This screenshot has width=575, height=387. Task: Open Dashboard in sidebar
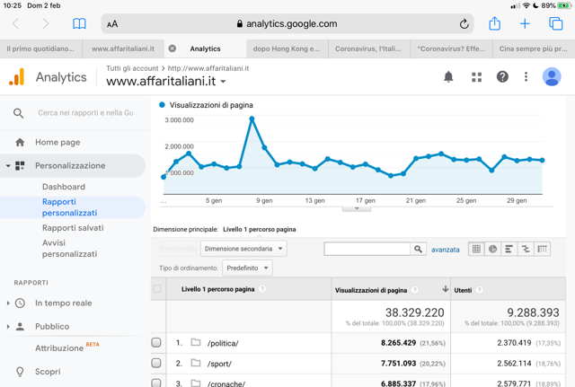[x=64, y=187]
